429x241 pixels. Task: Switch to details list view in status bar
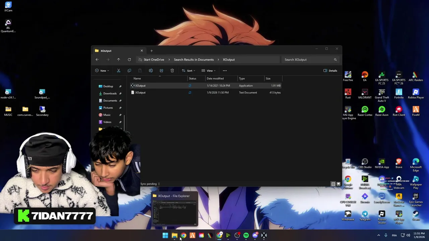click(x=333, y=184)
